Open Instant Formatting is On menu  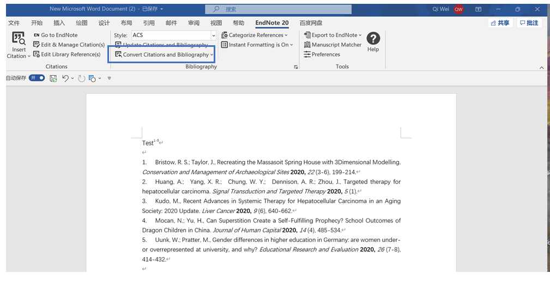257,45
